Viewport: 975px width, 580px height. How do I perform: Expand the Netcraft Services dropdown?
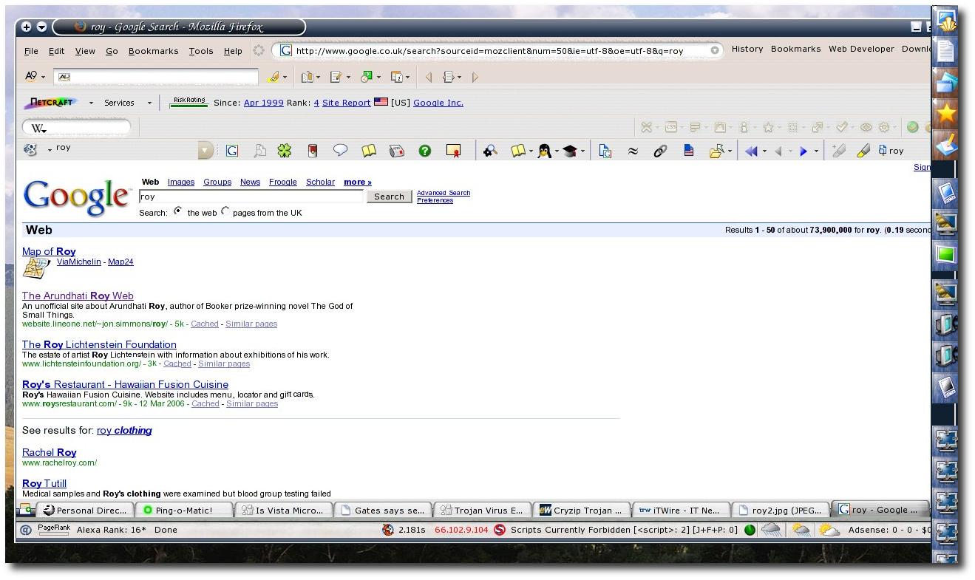(x=149, y=103)
